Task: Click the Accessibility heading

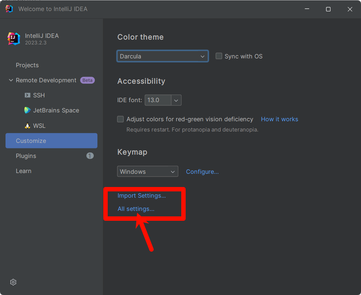Action: [x=141, y=81]
